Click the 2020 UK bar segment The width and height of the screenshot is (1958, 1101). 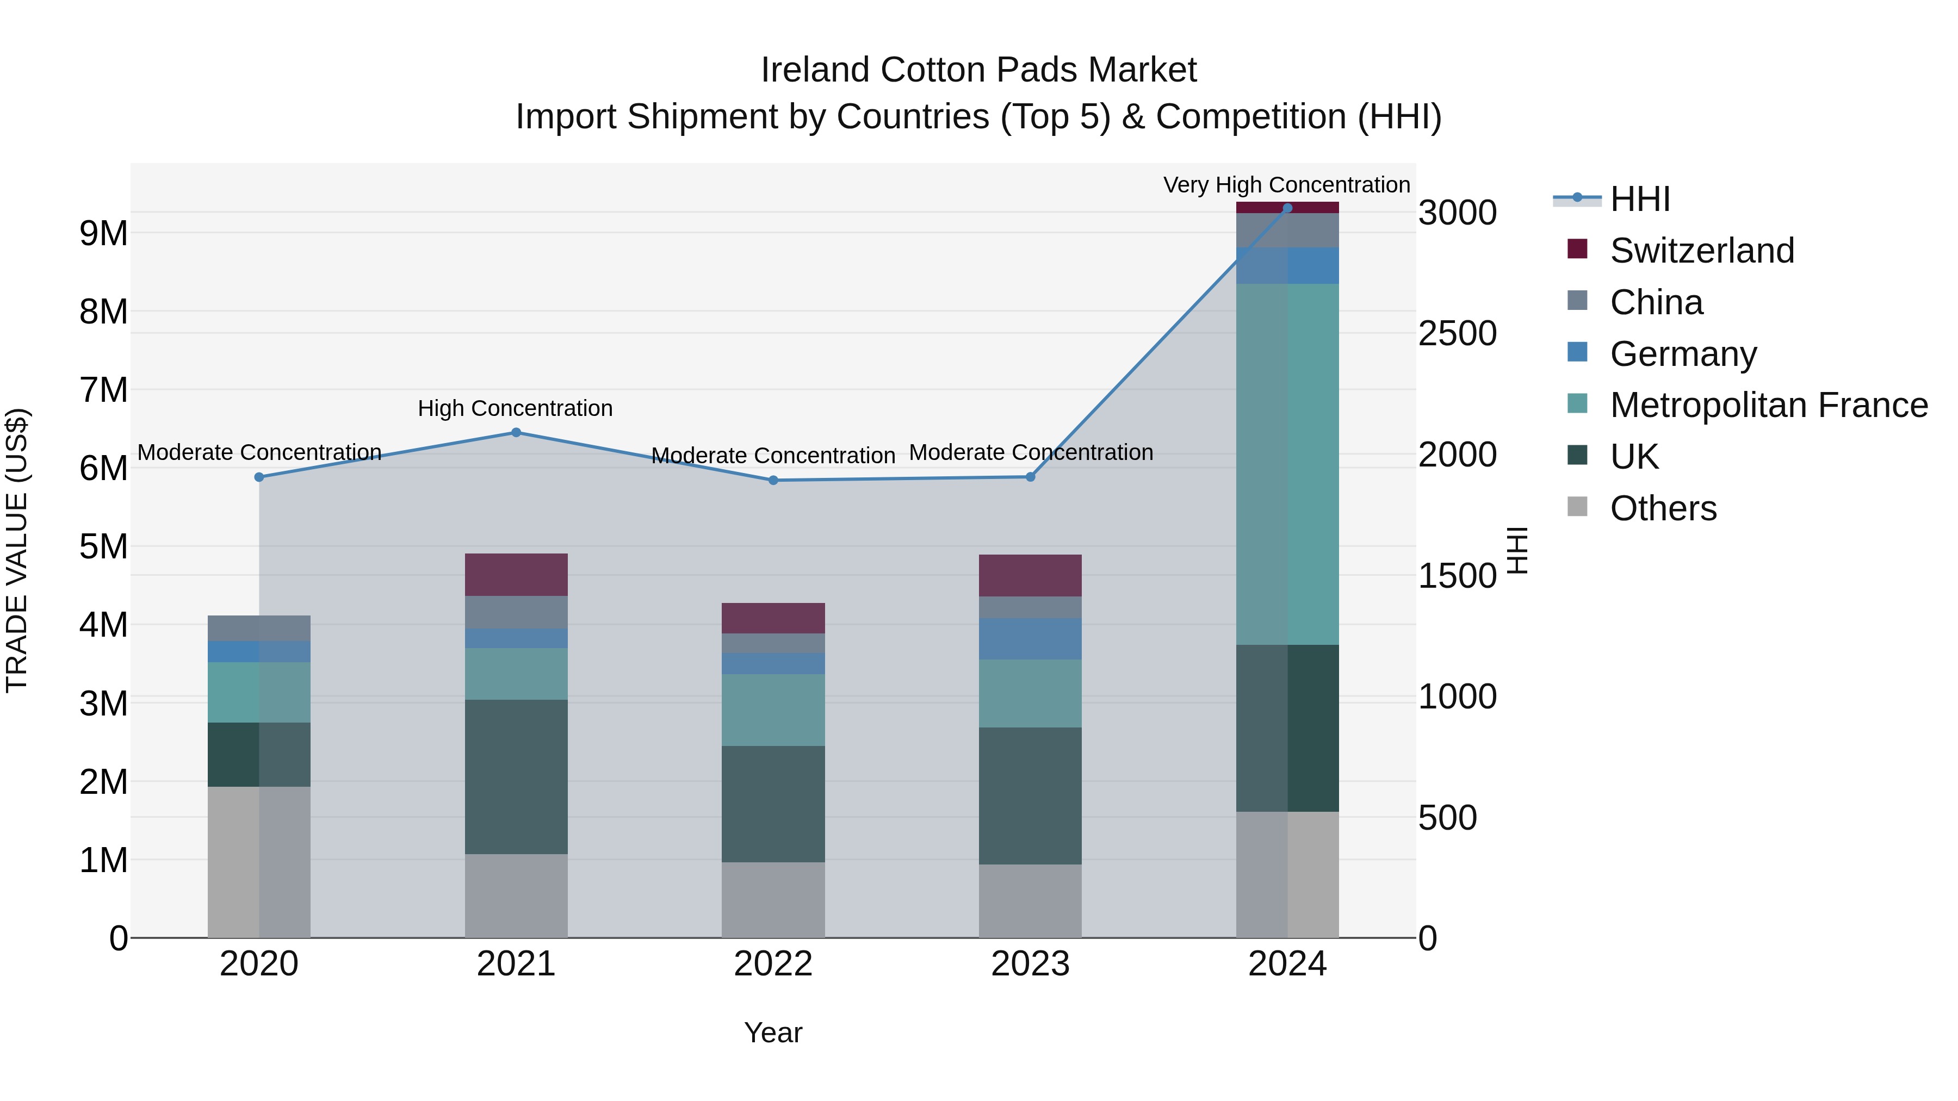pos(259,755)
